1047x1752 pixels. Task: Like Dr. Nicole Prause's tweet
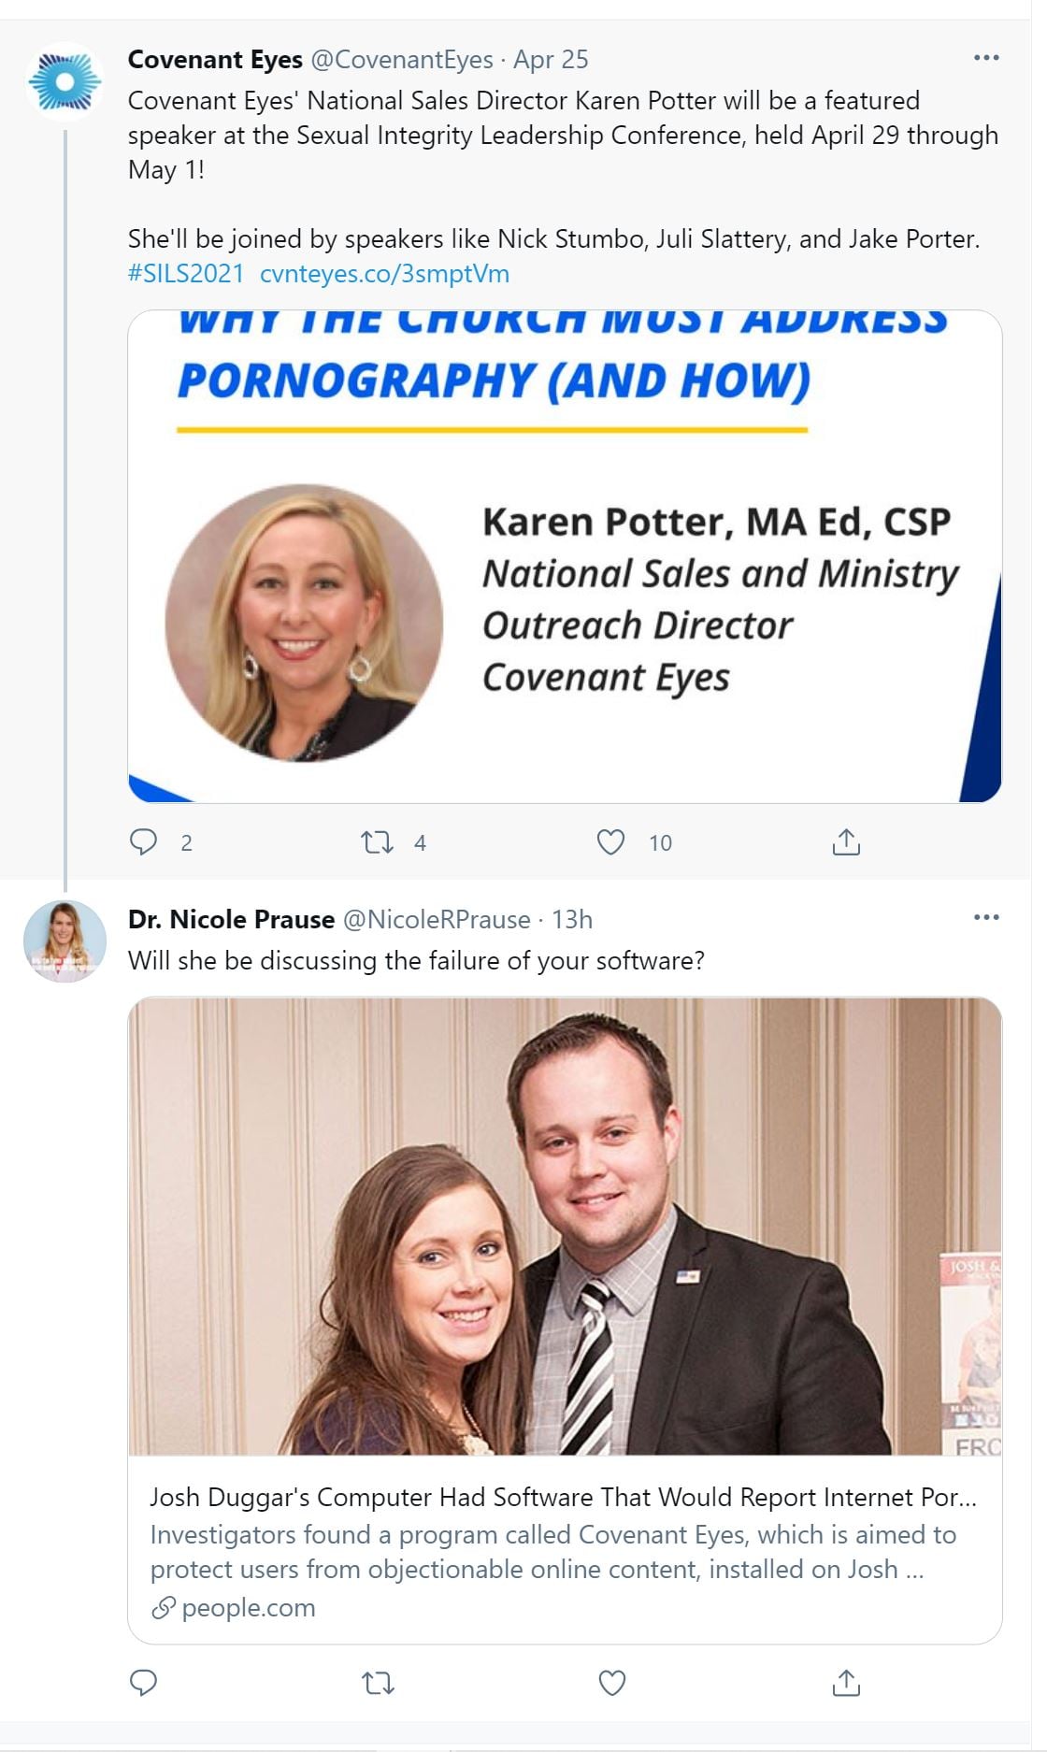(611, 1683)
